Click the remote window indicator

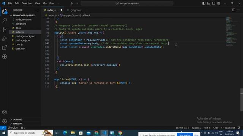3,128
